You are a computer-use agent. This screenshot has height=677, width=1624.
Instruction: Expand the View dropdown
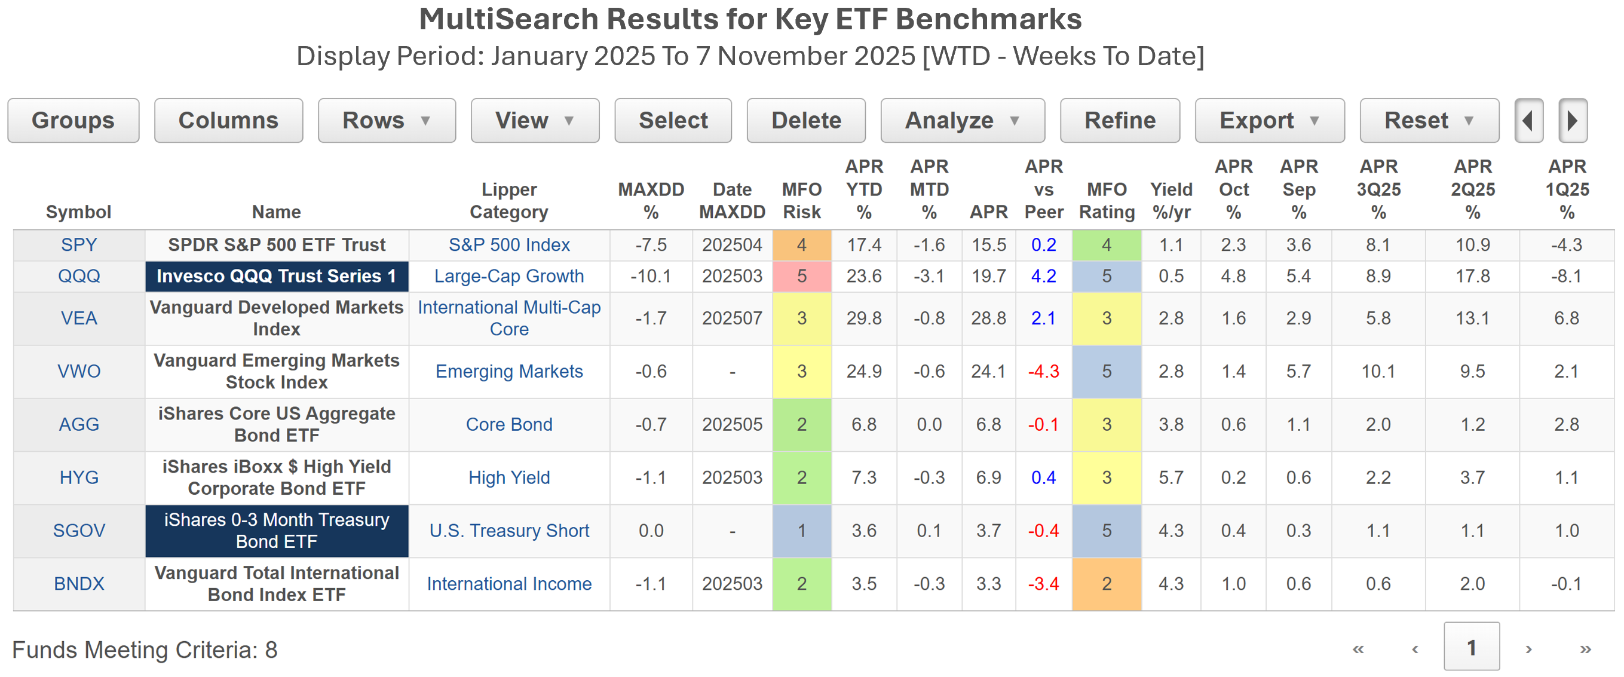(x=535, y=120)
